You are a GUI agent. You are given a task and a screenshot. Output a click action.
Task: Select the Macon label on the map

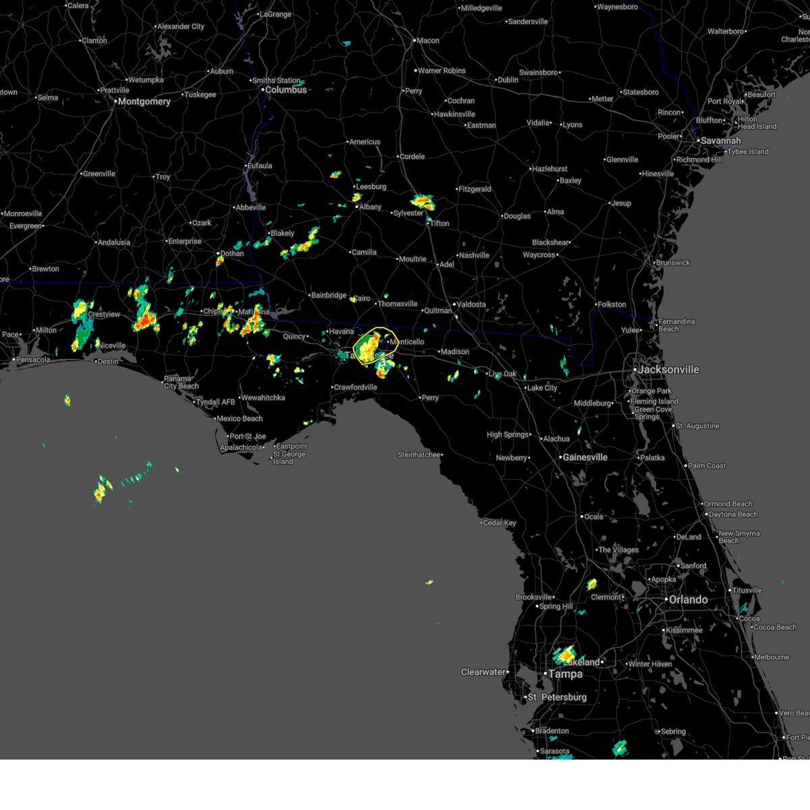point(428,40)
